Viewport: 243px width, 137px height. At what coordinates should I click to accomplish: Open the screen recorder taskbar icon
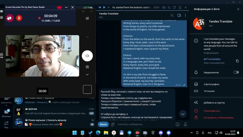pos(137,133)
